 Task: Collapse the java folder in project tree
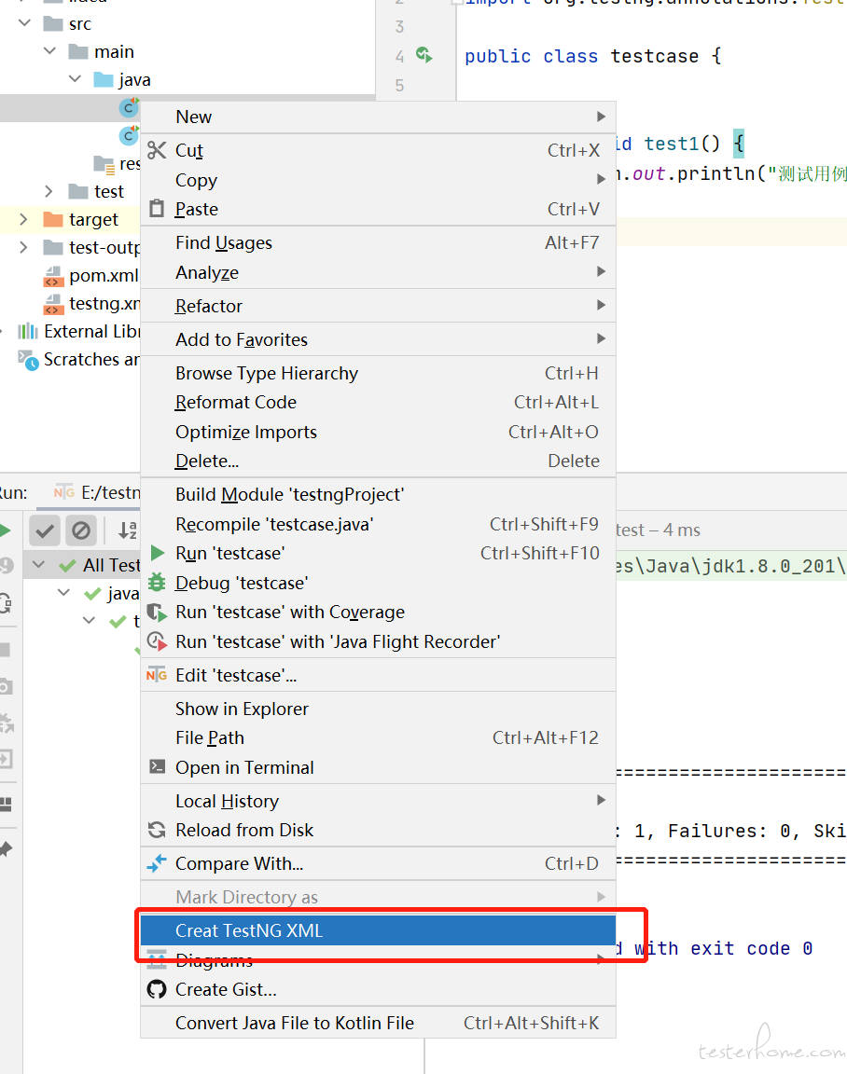pos(76,79)
